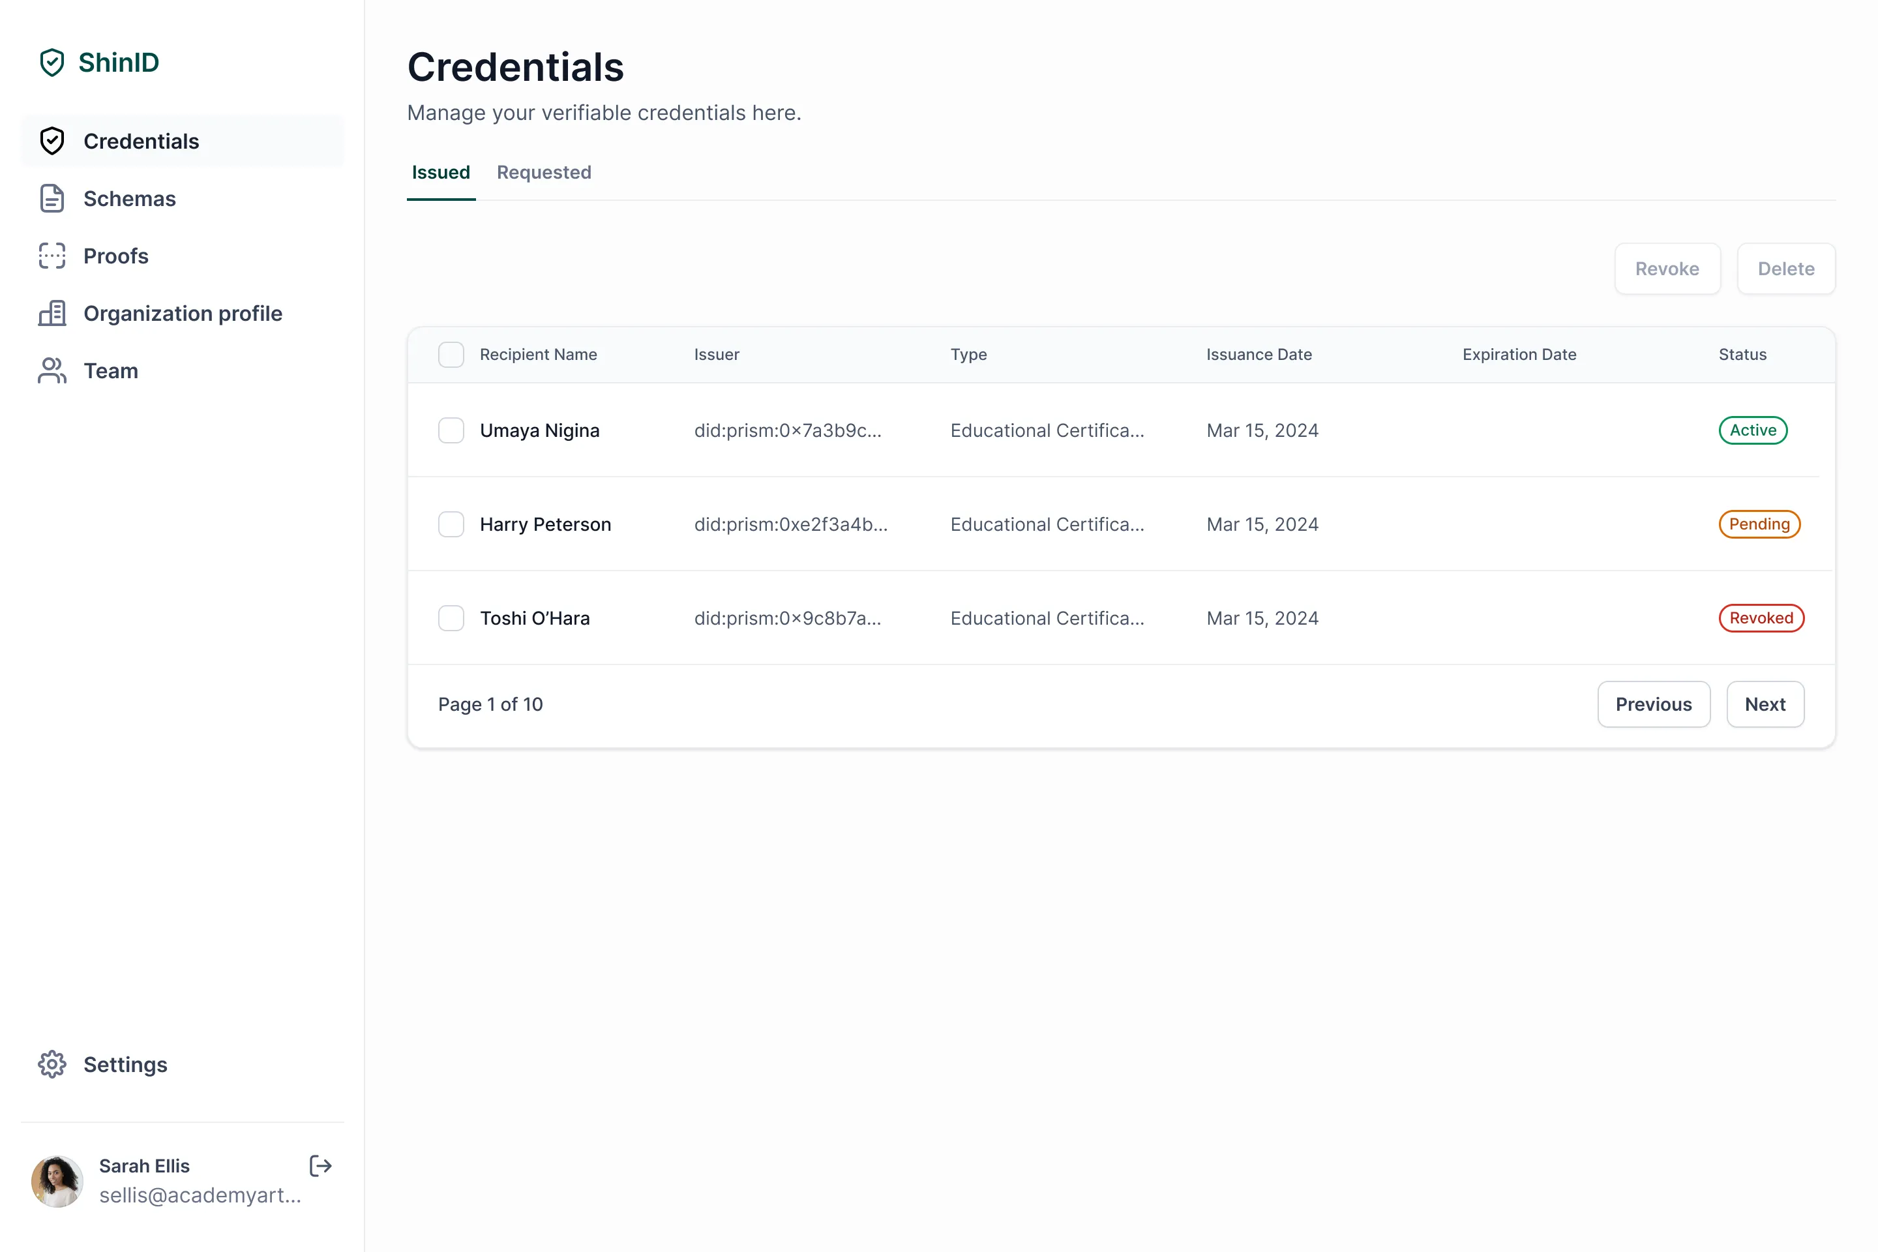The width and height of the screenshot is (1878, 1252).
Task: Go to the next page of credentials
Action: pyautogui.click(x=1765, y=704)
